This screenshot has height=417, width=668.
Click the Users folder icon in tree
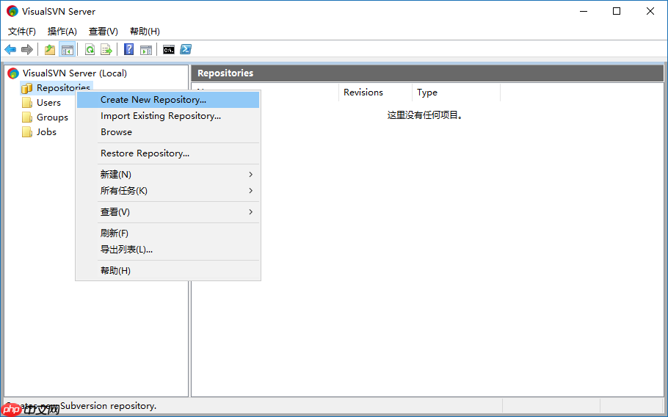pos(27,103)
